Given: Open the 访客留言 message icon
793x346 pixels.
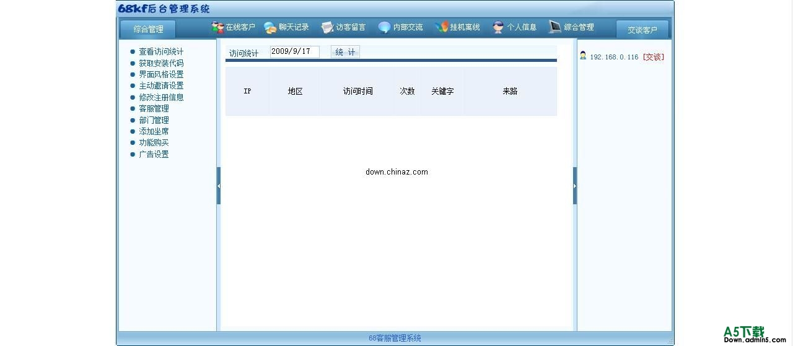Looking at the screenshot, I should pos(327,27).
